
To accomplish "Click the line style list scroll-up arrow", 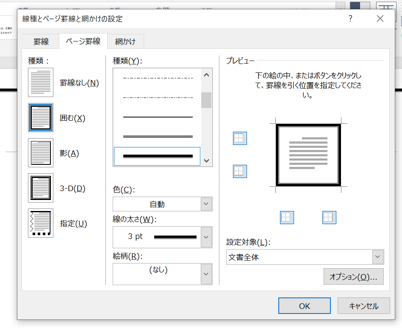I will tap(206, 75).
